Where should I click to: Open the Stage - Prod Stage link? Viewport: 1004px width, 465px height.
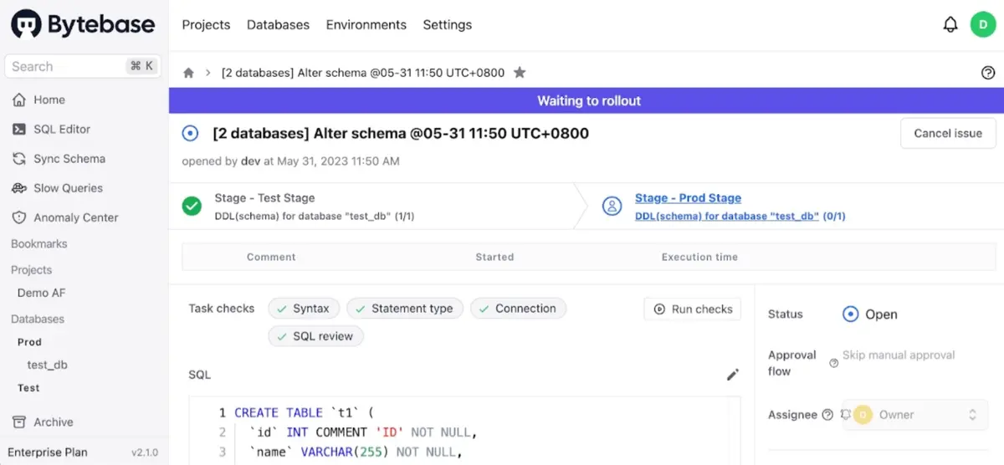click(688, 198)
